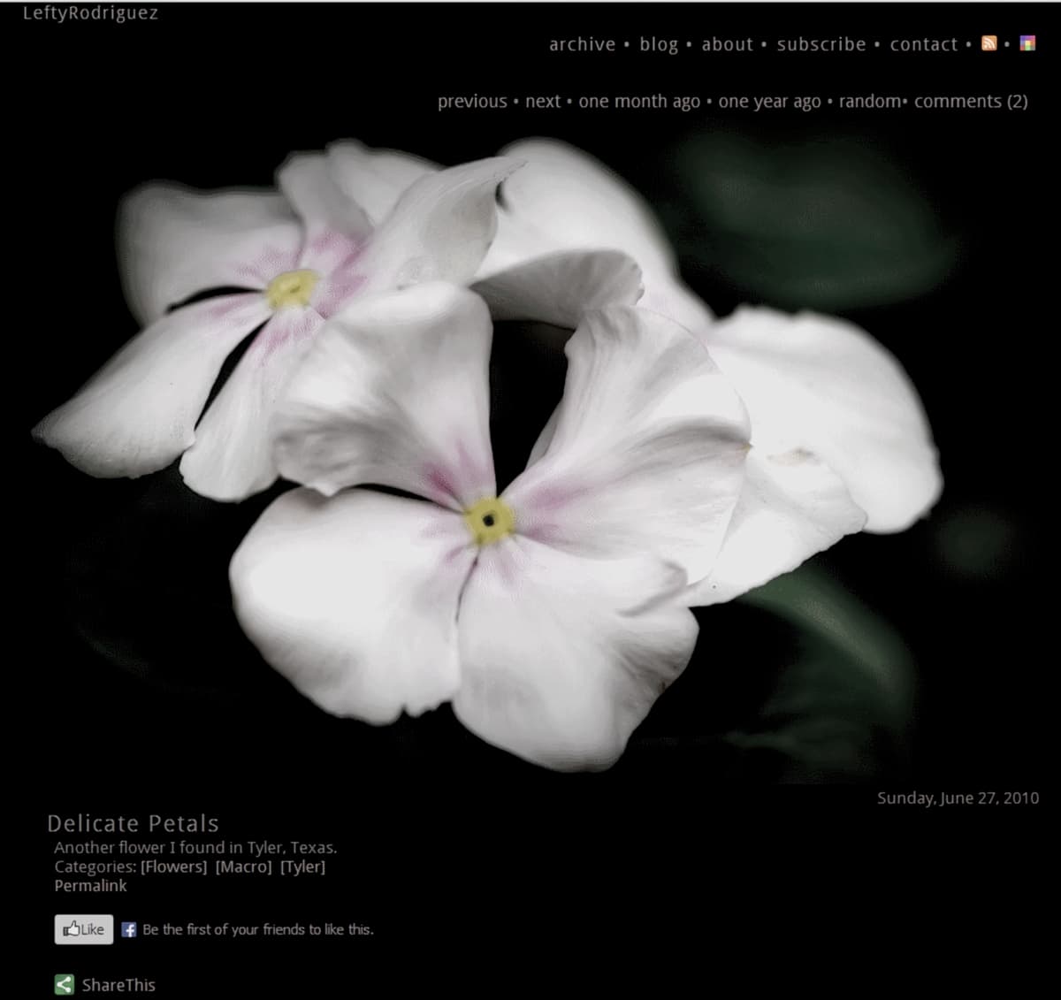The width and height of the screenshot is (1061, 1000).
Task: Open the comments (2) link
Action: 971,102
